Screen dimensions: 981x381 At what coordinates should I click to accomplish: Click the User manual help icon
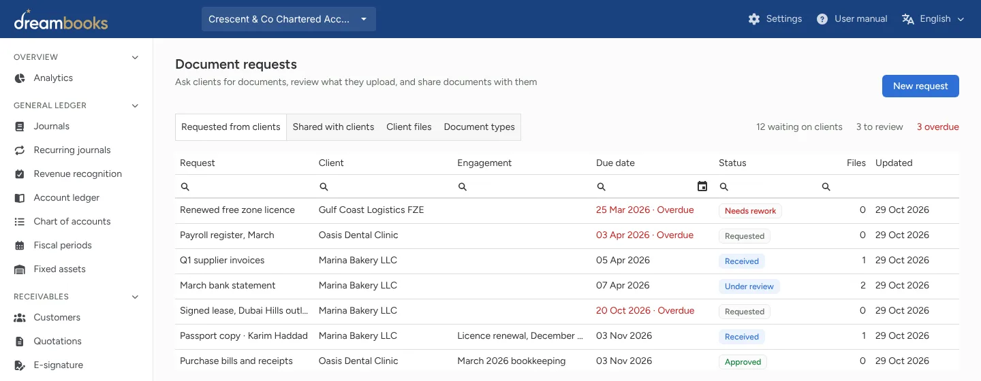coord(822,19)
